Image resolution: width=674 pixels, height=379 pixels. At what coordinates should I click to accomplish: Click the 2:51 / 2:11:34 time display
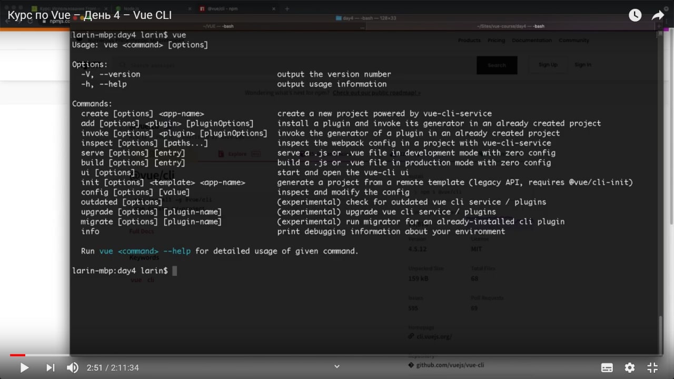[x=113, y=367]
